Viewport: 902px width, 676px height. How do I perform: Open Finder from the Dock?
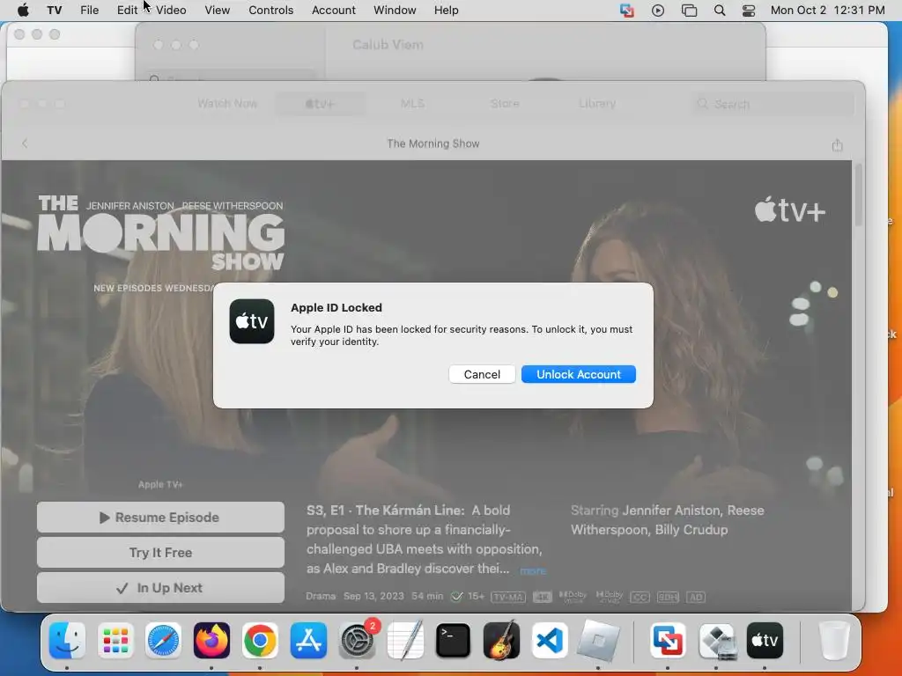click(67, 641)
